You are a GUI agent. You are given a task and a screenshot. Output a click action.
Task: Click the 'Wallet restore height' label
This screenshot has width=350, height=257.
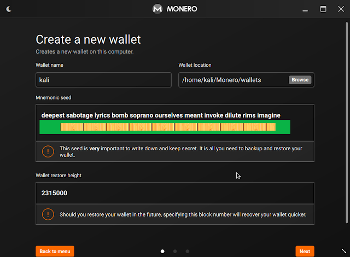click(x=59, y=176)
